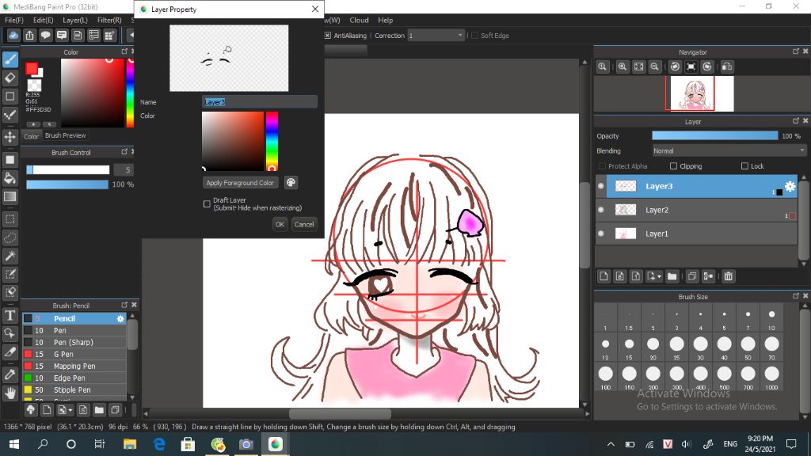
Task: Enable Lock checkbox in Layer panel
Action: click(744, 166)
